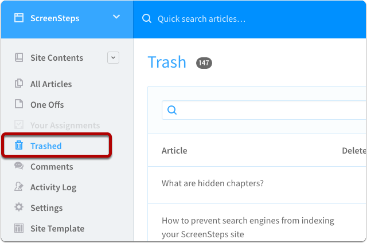Open the Comments section
Viewport: 367px width, 243px height.
coord(52,167)
